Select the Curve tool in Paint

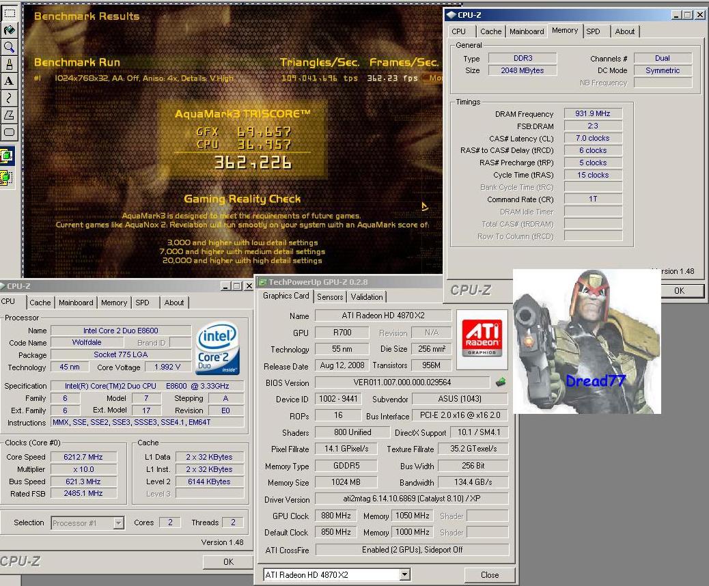click(10, 98)
